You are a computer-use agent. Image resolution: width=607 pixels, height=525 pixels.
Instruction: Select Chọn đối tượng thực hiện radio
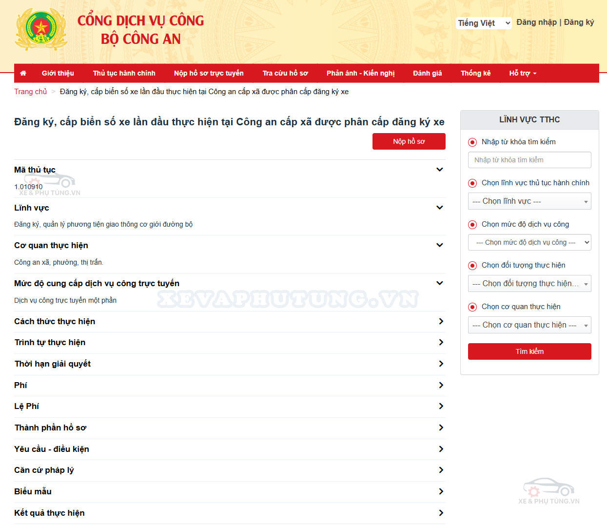pyautogui.click(x=472, y=266)
